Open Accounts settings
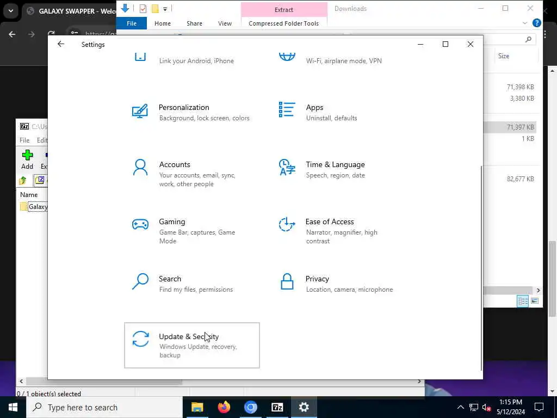Viewport: 557px width, 418px height. click(x=192, y=174)
